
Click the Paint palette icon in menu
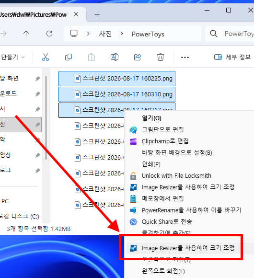[x=133, y=130]
